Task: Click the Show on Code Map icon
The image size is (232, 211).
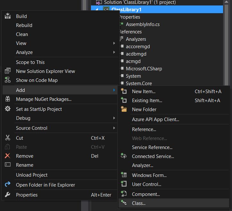Action: pos(8,80)
